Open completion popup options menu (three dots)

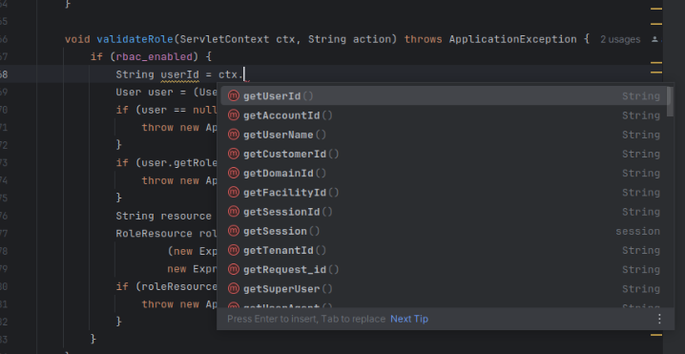pos(659,319)
